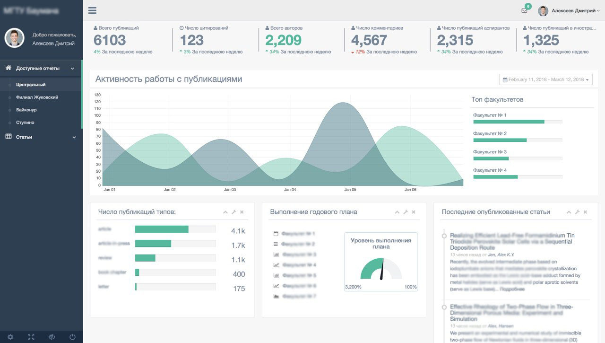
Task: Open wrench settings of Последние опубликованные статьи panel
Action: [x=577, y=212]
